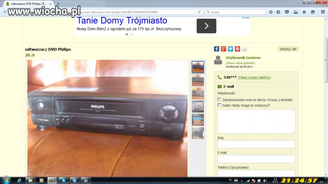Screen dimensions: 328x184
Task: Select the sixth photo thumbnail
Action: point(198,133)
